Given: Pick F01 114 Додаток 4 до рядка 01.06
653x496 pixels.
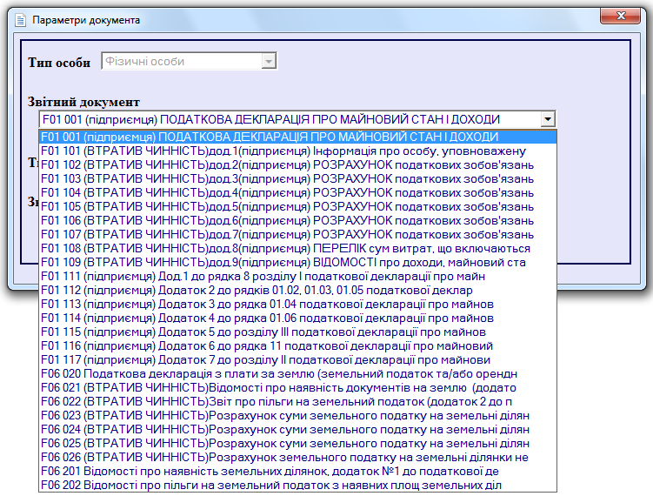Looking at the screenshot, I should 267,318.
